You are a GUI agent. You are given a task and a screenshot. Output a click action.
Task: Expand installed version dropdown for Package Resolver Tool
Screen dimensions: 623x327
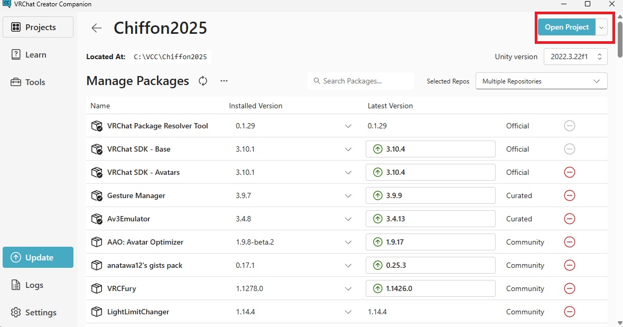click(348, 126)
